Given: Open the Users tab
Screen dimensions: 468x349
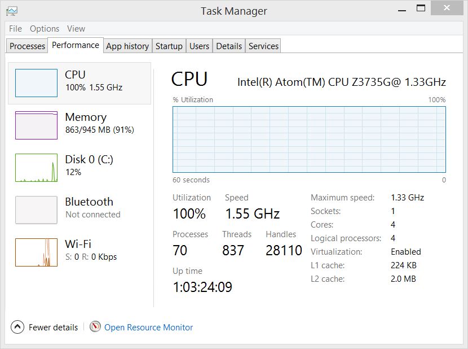Looking at the screenshot, I should (x=199, y=46).
